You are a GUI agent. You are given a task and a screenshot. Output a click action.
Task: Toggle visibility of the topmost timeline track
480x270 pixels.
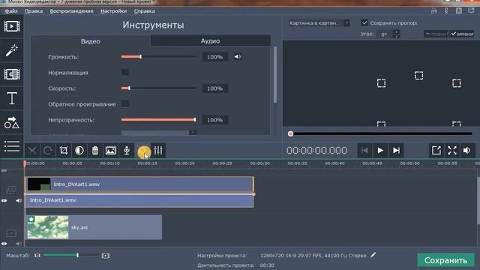(4, 170)
